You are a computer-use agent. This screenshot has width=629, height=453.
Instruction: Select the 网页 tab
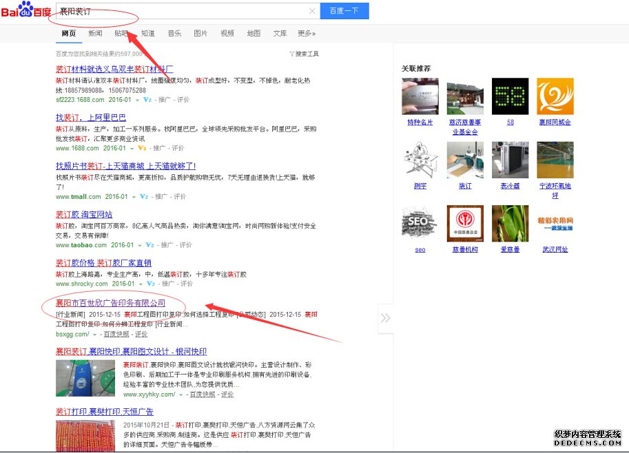tap(69, 33)
